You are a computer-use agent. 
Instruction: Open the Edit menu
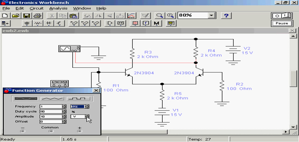(20, 9)
